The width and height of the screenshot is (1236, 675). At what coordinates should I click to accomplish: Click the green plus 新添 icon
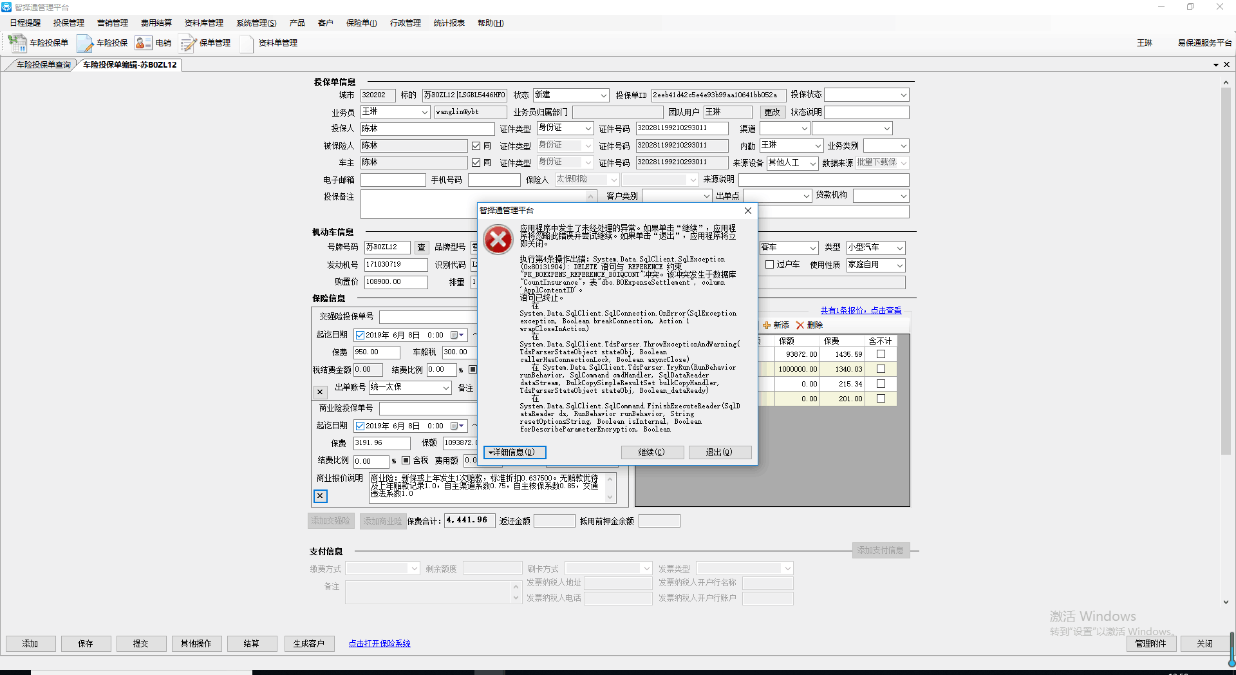pos(767,325)
